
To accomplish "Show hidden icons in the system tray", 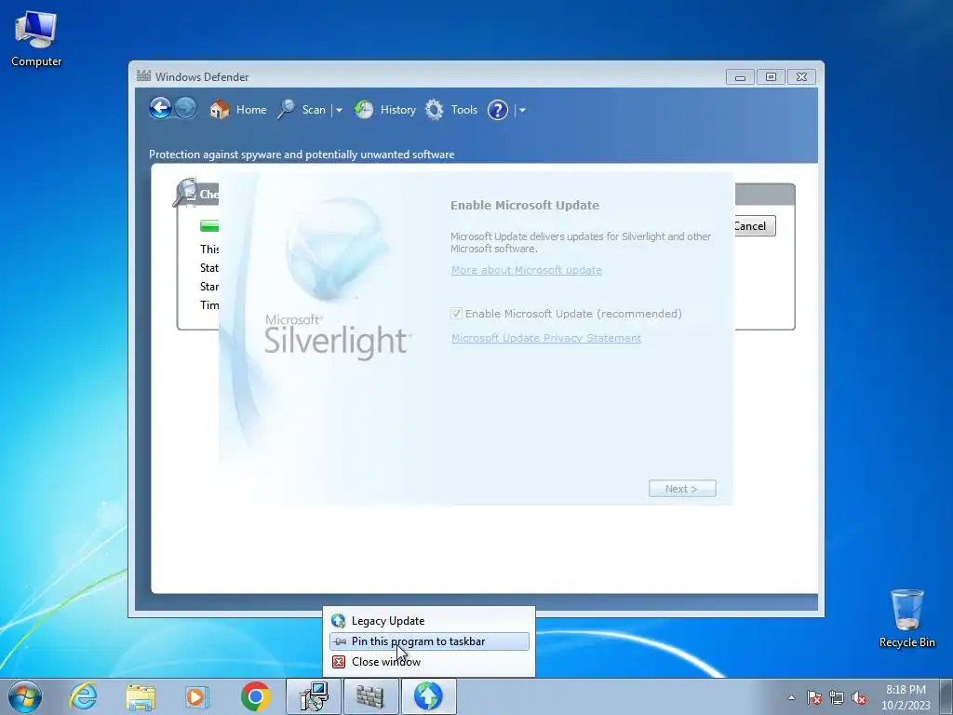I will pos(791,697).
